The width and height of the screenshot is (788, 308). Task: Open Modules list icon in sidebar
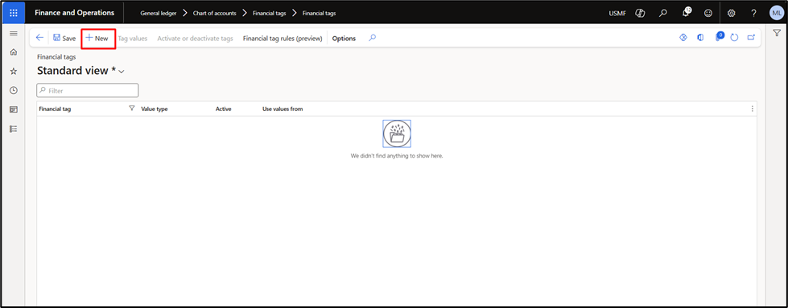[14, 129]
